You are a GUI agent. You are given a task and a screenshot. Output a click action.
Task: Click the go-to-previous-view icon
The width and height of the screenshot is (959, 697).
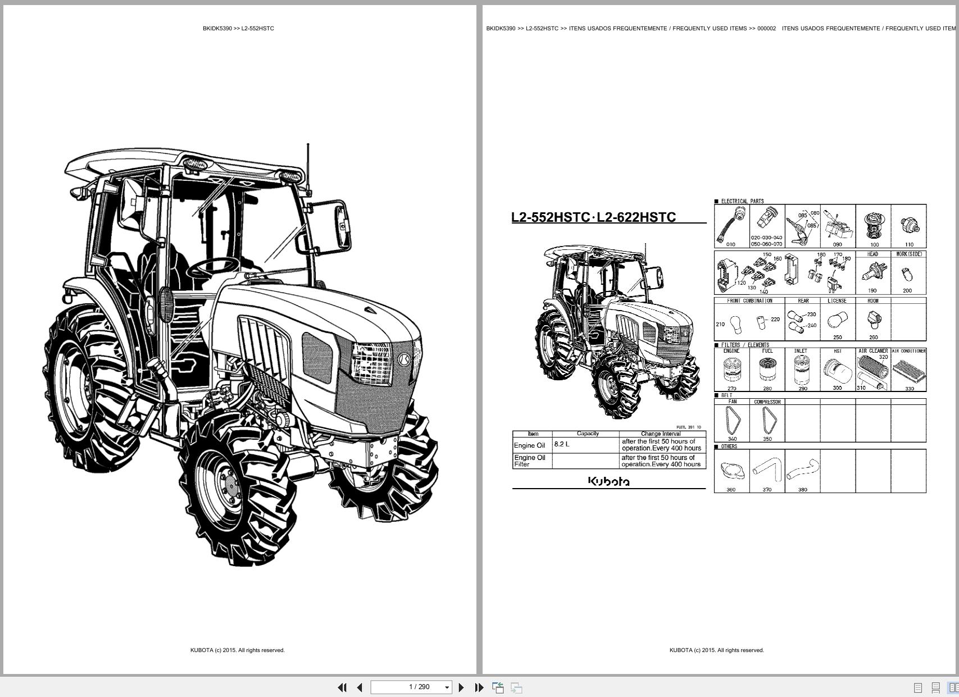point(498,687)
